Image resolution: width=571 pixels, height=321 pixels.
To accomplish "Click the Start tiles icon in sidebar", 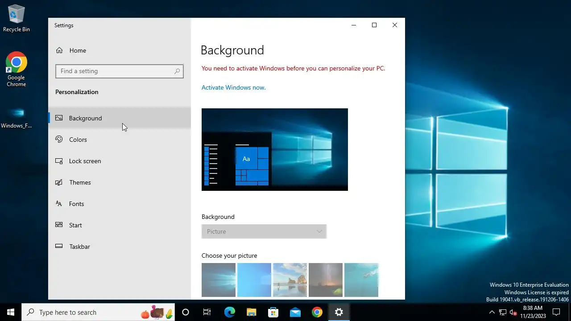I will click(59, 225).
